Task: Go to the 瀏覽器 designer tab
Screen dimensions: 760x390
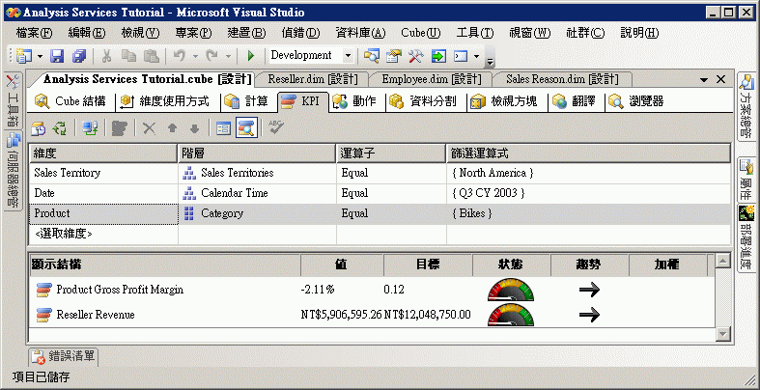Action: tap(636, 101)
